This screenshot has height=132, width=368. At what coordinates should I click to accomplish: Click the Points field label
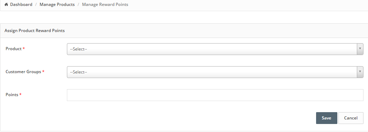[x=12, y=95]
